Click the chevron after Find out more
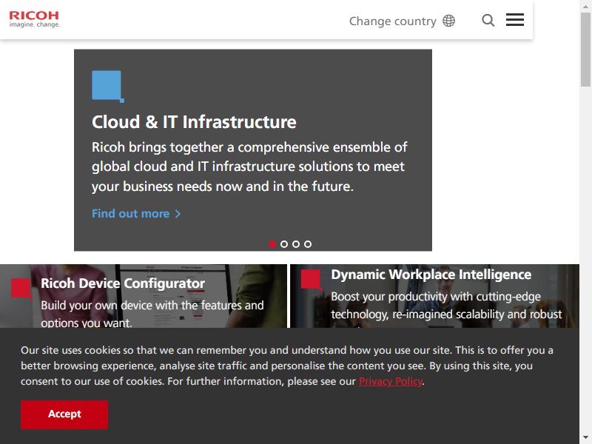 (x=178, y=214)
